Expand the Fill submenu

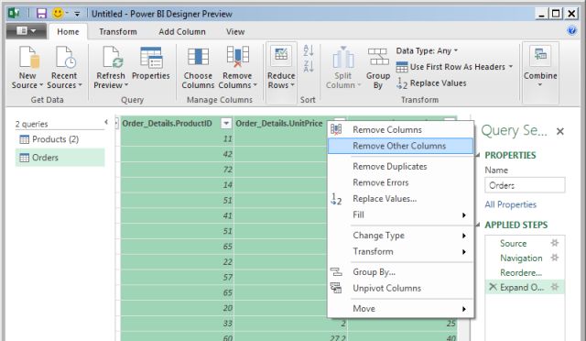click(x=401, y=214)
